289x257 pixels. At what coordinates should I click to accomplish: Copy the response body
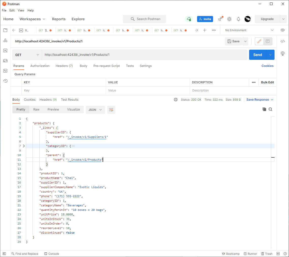pyautogui.click(x=264, y=109)
